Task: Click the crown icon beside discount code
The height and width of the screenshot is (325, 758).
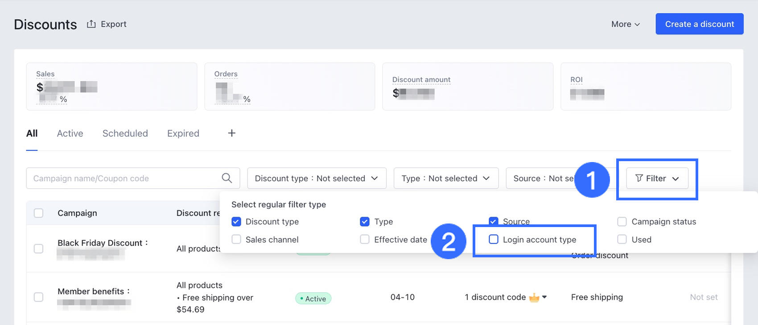Action: click(534, 297)
